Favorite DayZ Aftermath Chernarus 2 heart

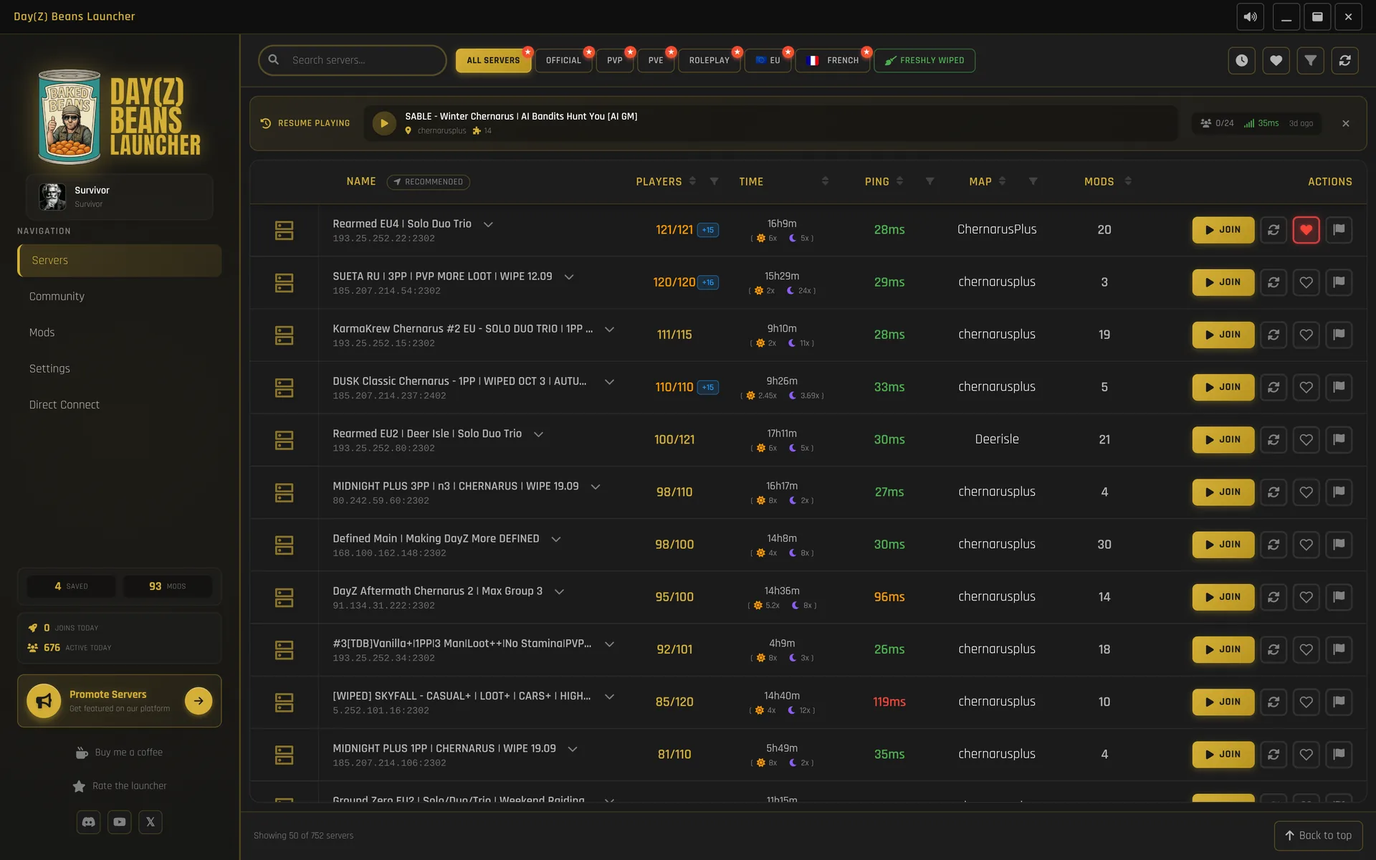(1306, 597)
